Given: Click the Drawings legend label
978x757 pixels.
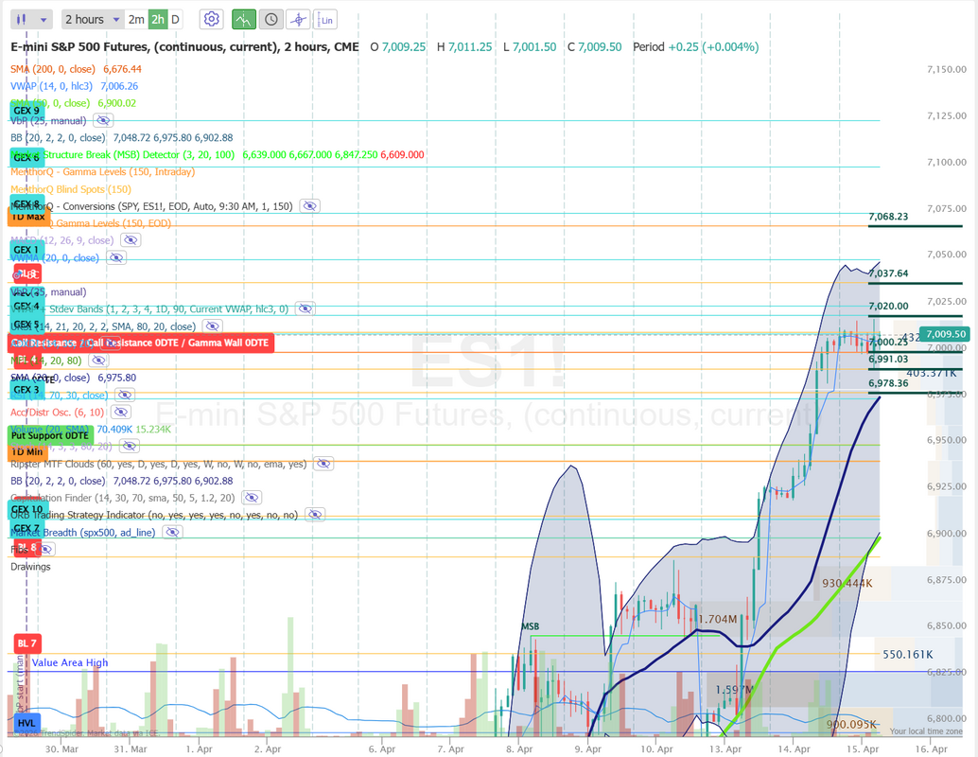Looking at the screenshot, I should coord(30,567).
